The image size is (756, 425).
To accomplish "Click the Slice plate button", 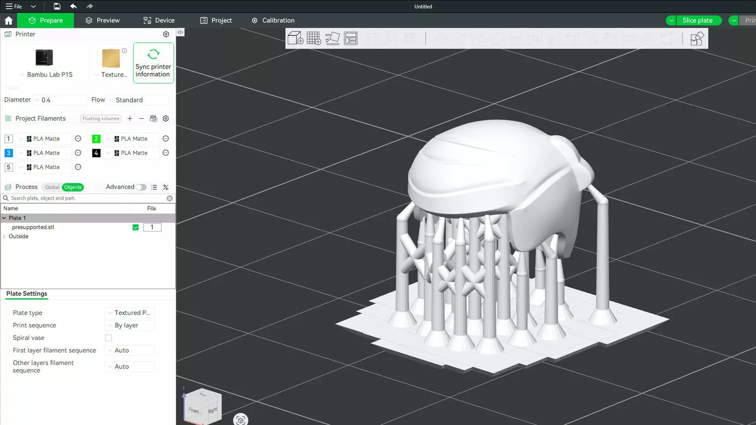I will click(x=697, y=20).
